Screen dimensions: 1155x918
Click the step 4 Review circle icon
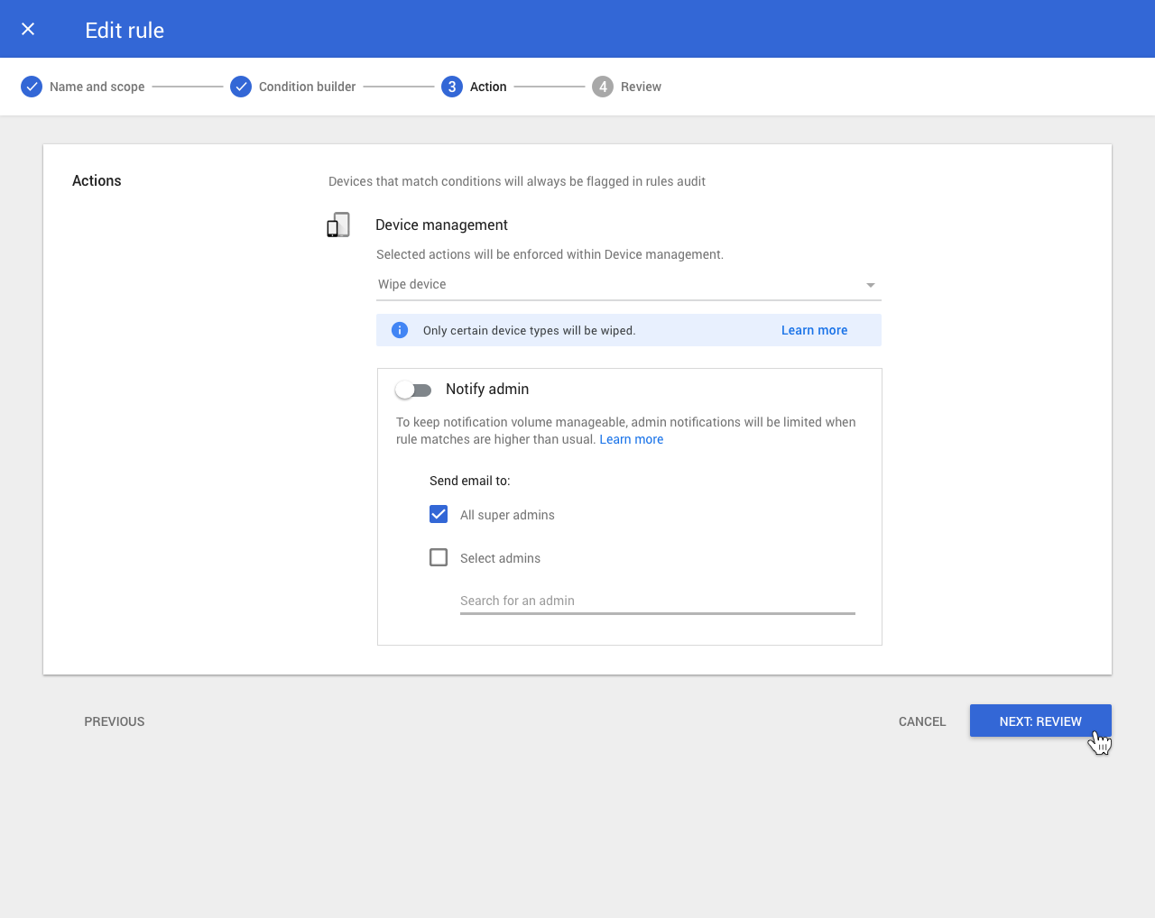(x=602, y=87)
